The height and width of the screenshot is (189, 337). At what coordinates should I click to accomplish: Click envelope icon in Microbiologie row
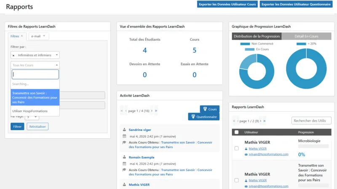tap(246, 155)
